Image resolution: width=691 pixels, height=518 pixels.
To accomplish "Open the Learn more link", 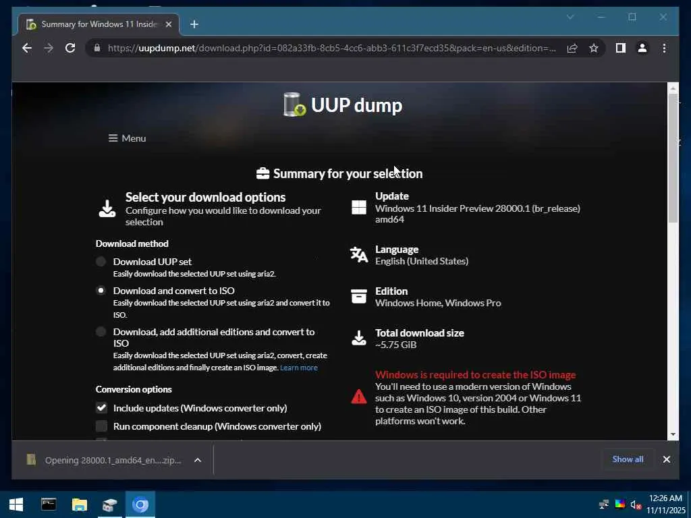I will click(x=299, y=368).
